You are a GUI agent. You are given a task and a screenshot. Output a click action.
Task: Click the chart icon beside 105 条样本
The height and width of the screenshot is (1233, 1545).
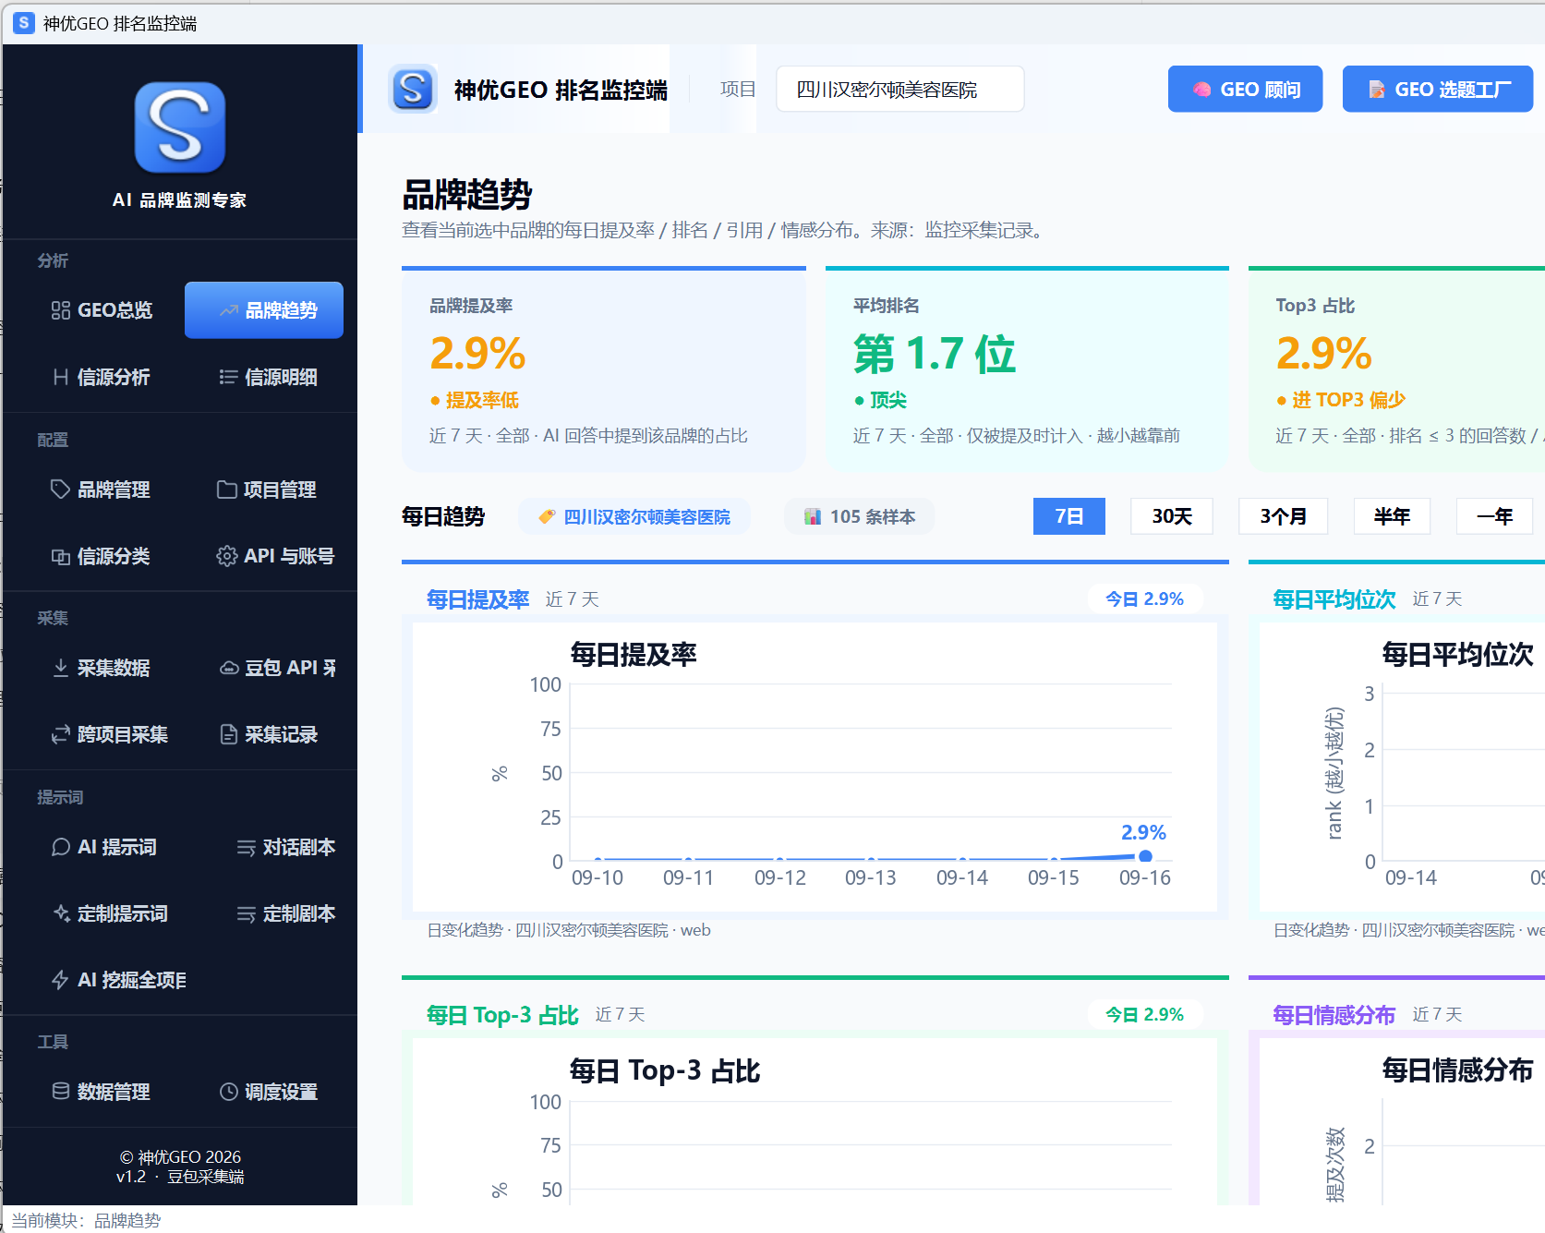813,516
